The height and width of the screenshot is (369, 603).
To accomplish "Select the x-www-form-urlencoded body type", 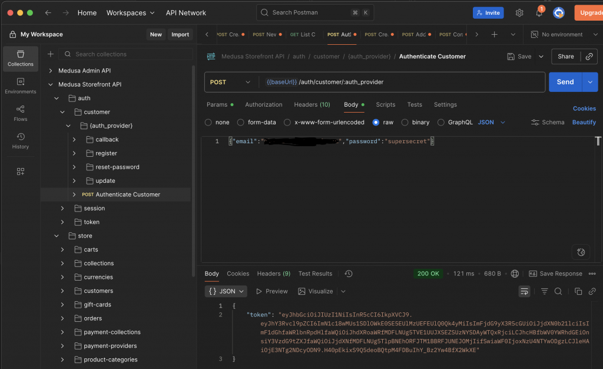I will [x=287, y=123].
